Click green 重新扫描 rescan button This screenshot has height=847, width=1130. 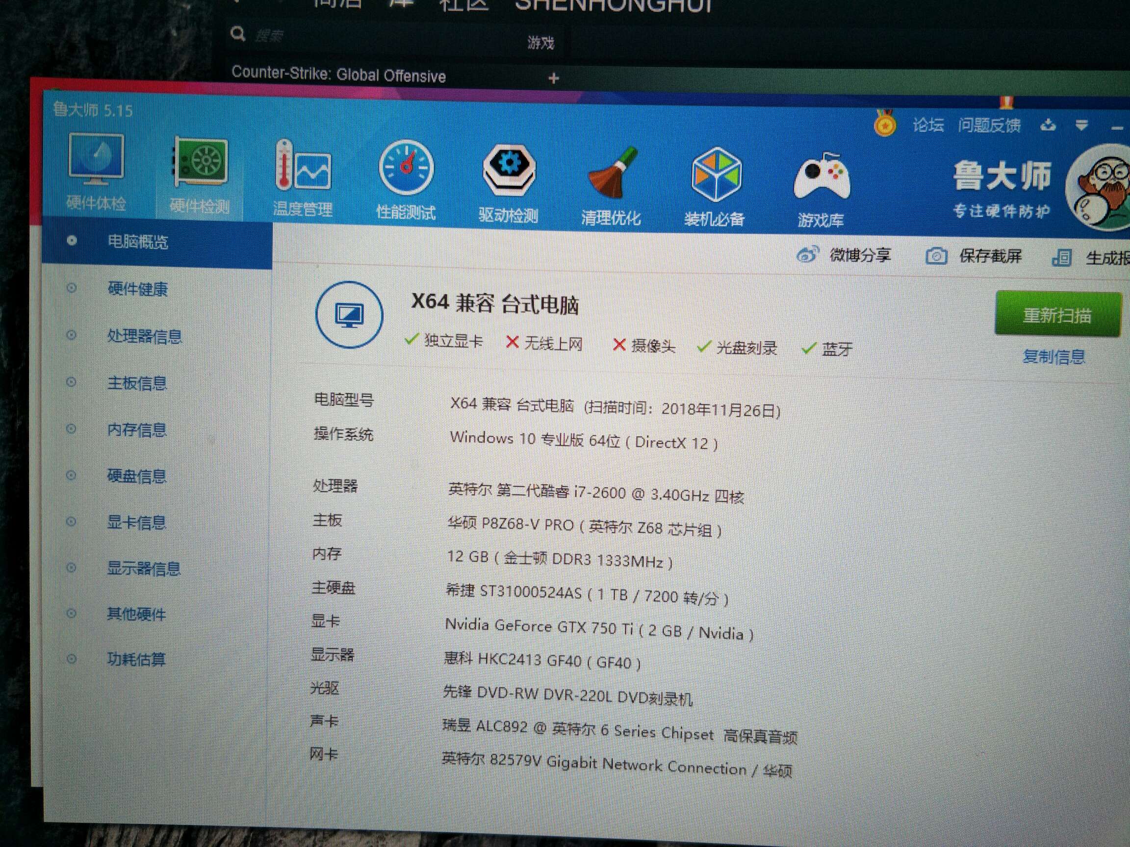(1057, 315)
